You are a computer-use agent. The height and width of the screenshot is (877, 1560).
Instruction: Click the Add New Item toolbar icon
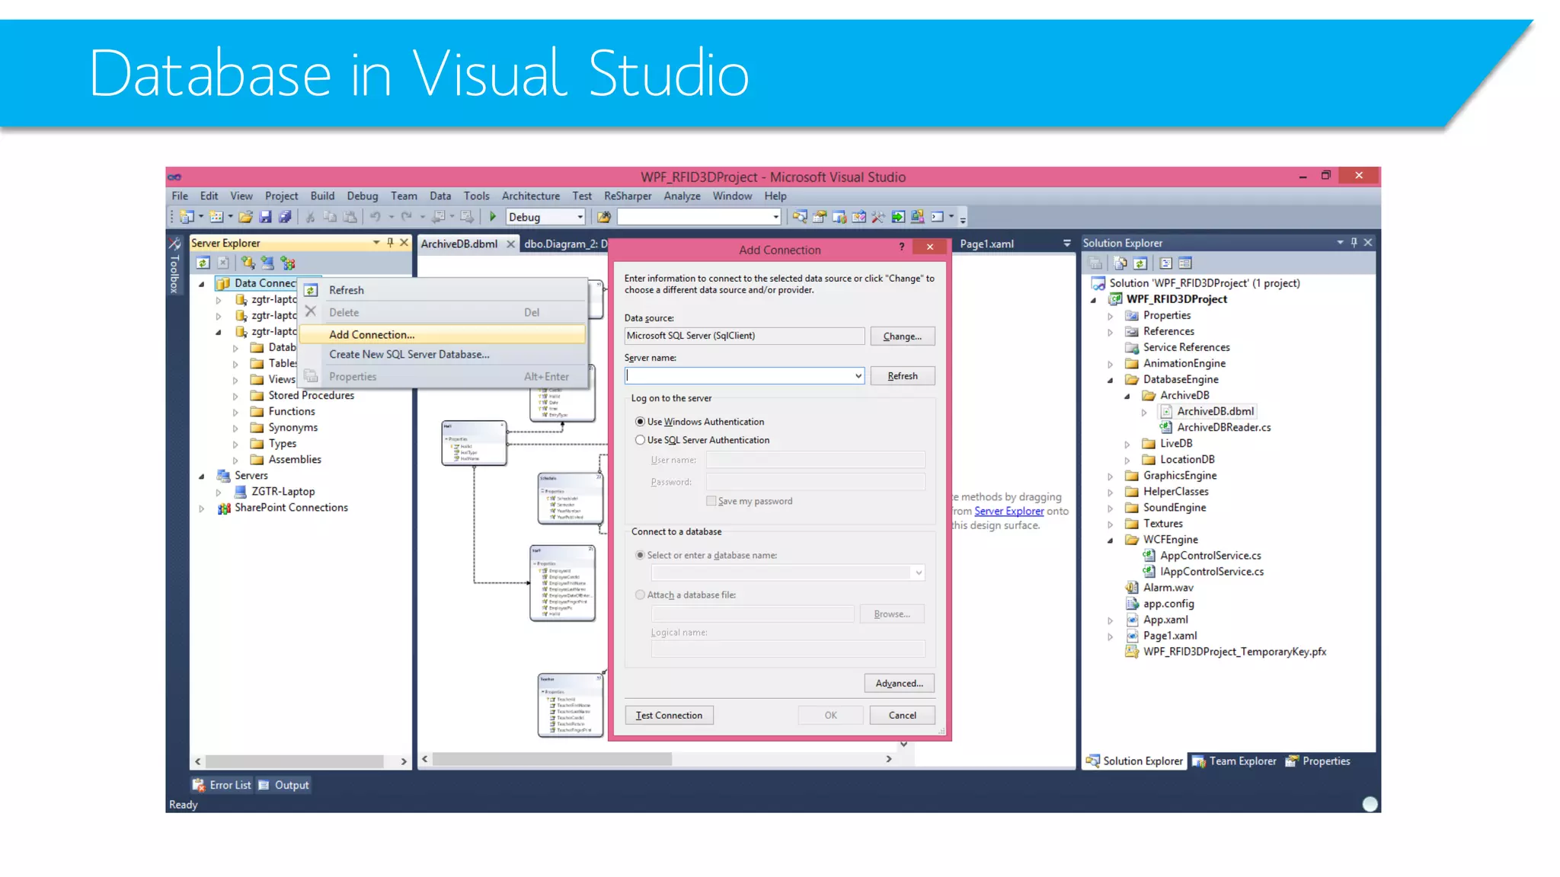click(216, 217)
